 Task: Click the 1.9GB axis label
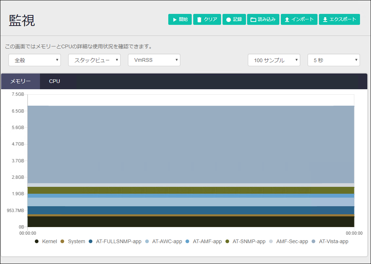tap(18, 194)
